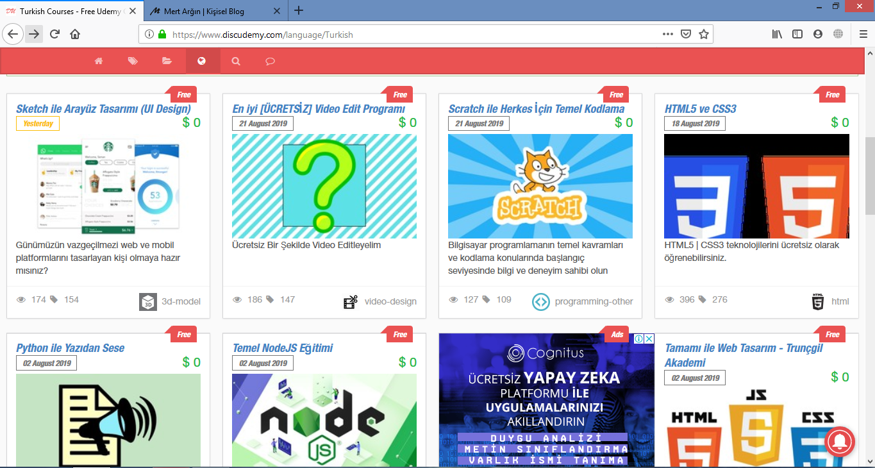The width and height of the screenshot is (875, 468).
Task: Click the html category label
Action: [840, 301]
